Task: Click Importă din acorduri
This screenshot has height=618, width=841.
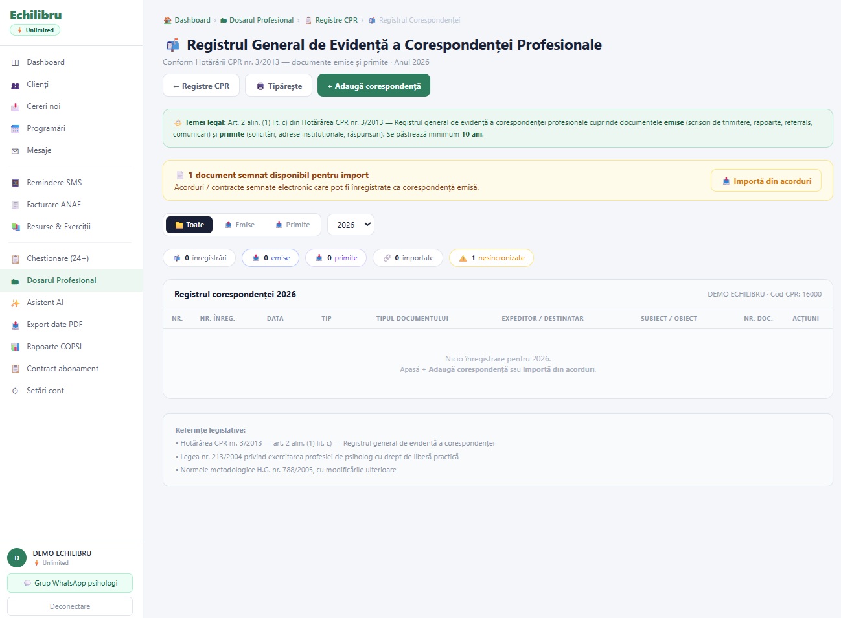Action: pyautogui.click(x=766, y=181)
